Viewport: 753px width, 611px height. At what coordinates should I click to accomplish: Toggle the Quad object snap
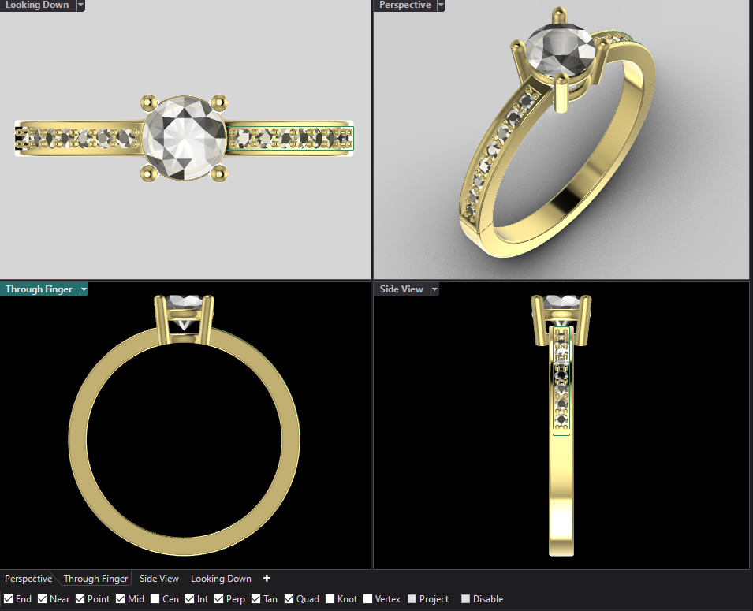pyautogui.click(x=289, y=599)
